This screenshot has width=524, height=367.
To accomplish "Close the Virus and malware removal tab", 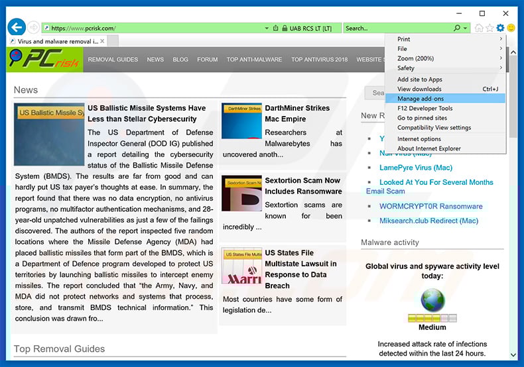I will [102, 41].
